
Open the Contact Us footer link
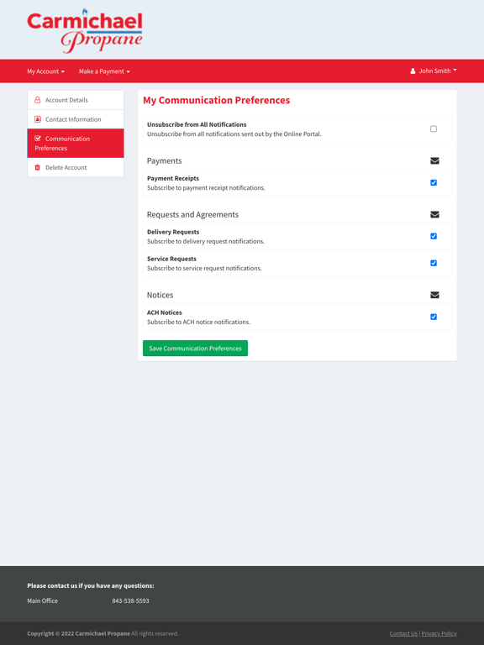tap(403, 633)
